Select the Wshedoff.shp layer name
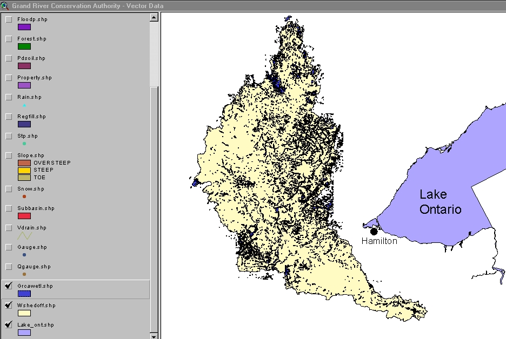Screen dimensions: 506x339 coord(36,305)
